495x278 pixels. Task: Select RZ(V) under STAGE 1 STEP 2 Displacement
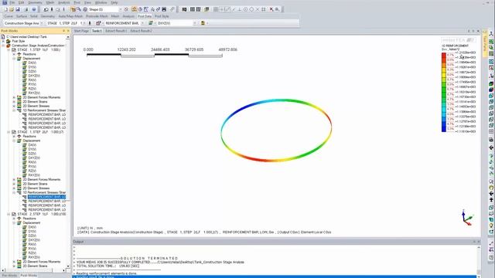click(x=32, y=171)
